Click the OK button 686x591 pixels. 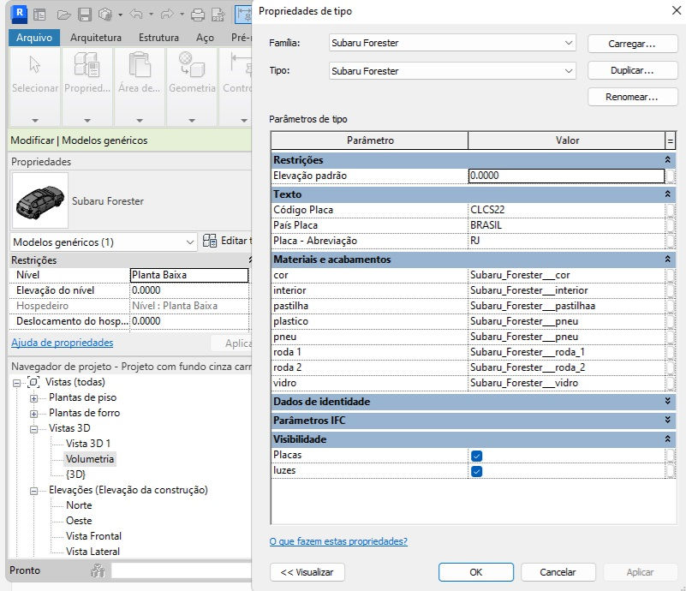click(476, 572)
